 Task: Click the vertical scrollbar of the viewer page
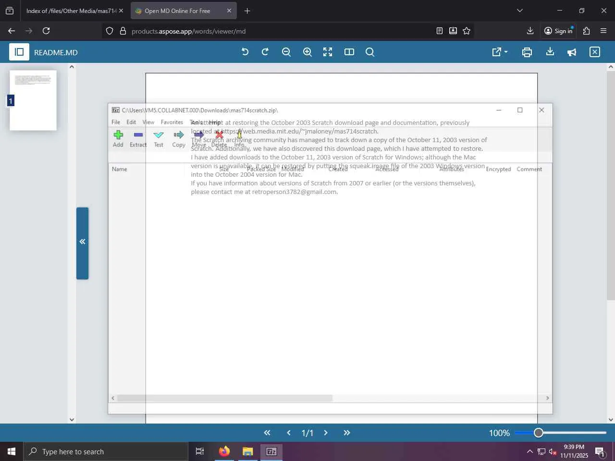611,186
